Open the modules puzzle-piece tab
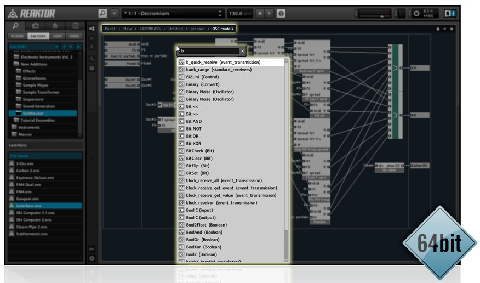This screenshot has height=283, width=480. (55, 26)
